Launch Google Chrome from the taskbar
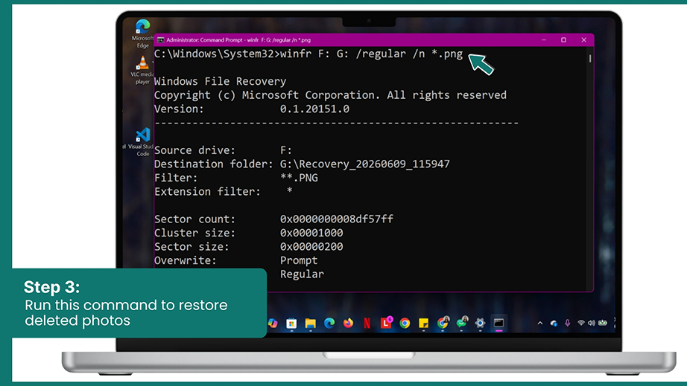This screenshot has width=687, height=386. pyautogui.click(x=405, y=323)
